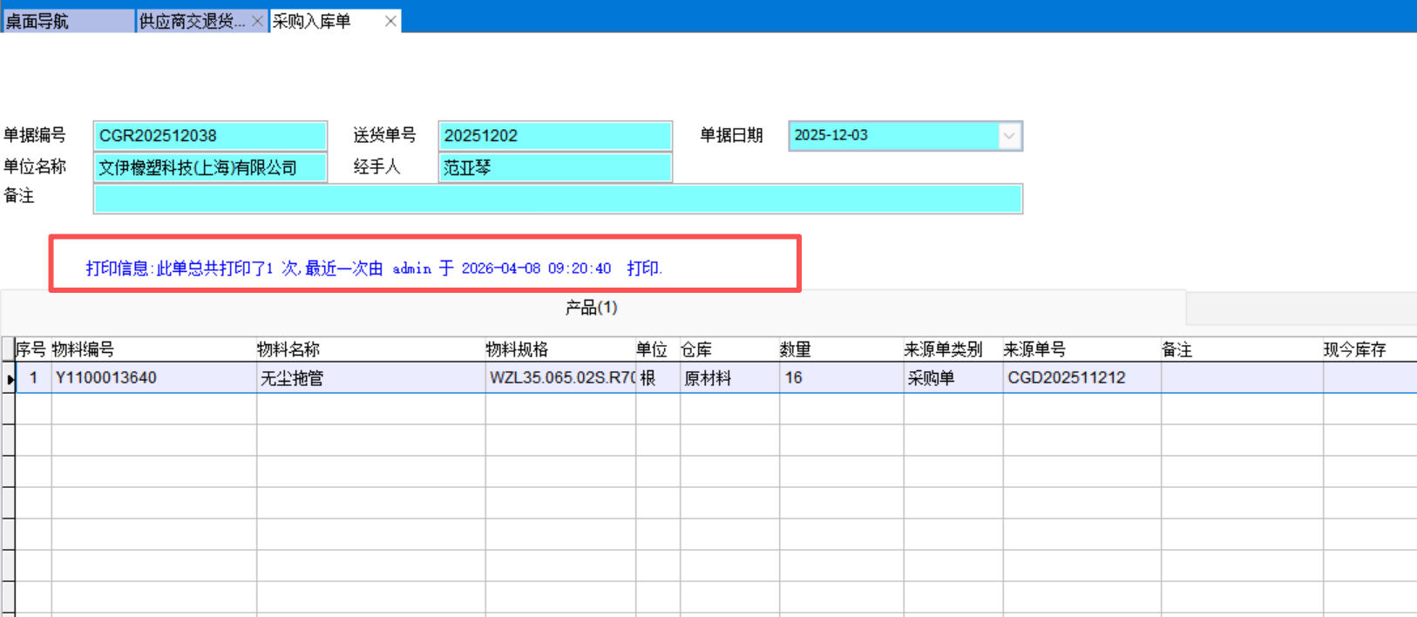1417x617 pixels.
Task: Click the blue 打印信息 print info text
Action: pos(374,268)
